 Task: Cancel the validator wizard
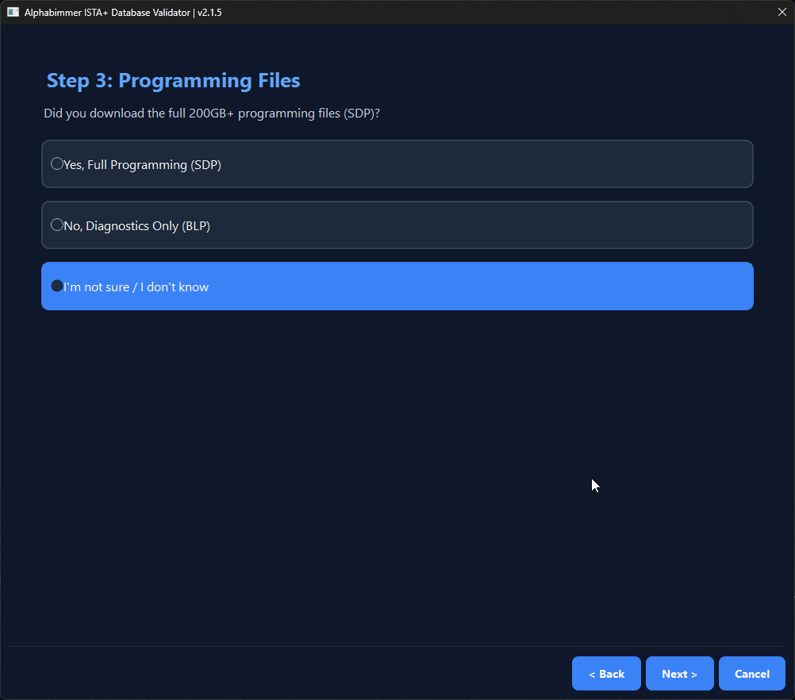(x=752, y=674)
